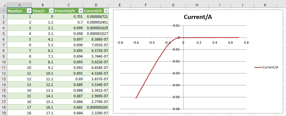Viewport: 286px width, 116px height.
Task: Select cell containing 0.000002401
Action: coord(96,22)
